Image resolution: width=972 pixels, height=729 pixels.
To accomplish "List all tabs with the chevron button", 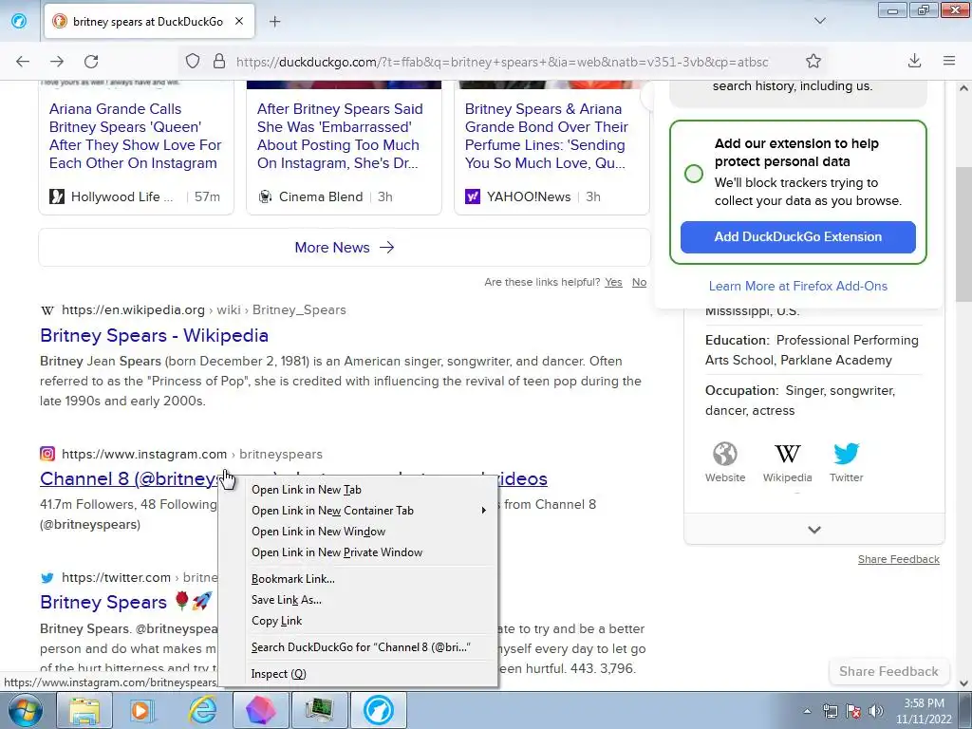I will [820, 21].
